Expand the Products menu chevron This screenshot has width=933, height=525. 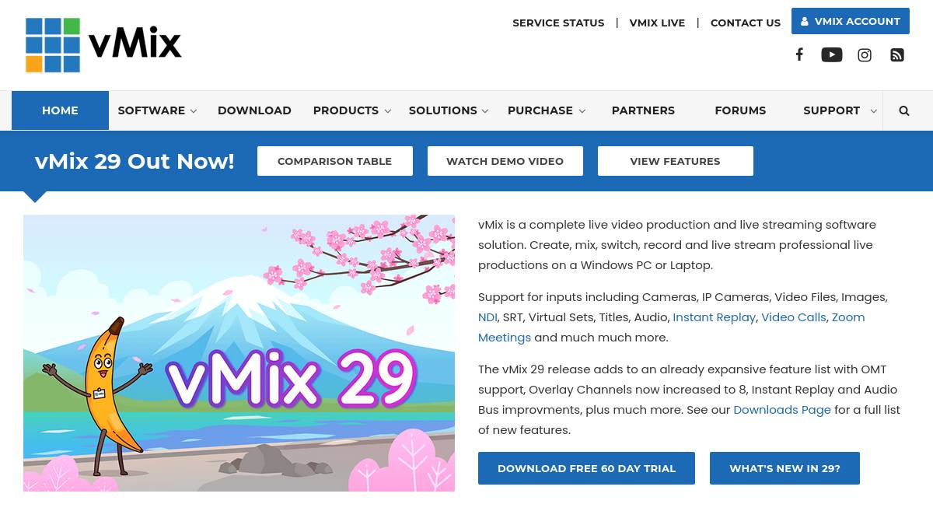pos(387,111)
